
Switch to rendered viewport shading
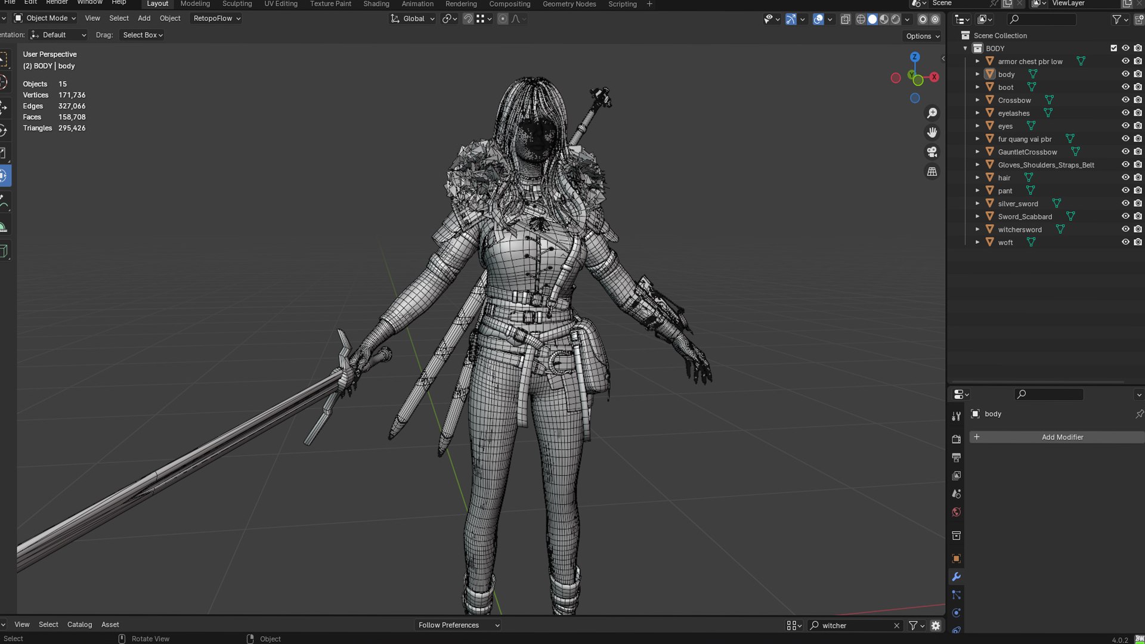point(895,19)
